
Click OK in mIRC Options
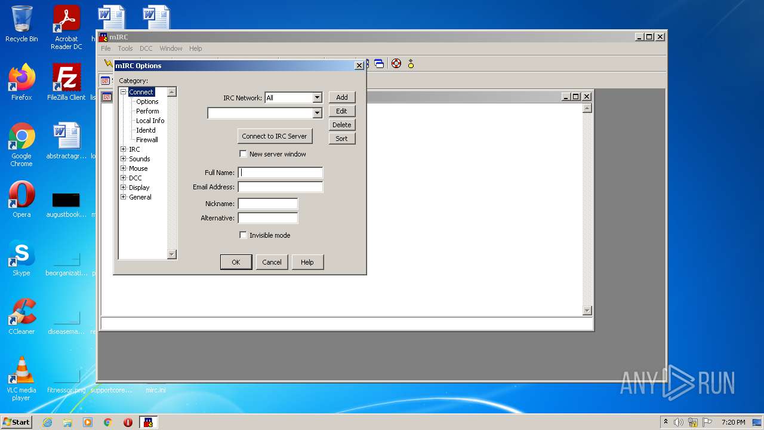coord(236,262)
